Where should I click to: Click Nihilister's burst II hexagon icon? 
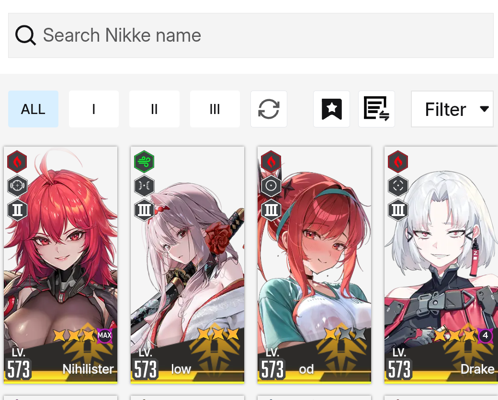click(x=17, y=210)
